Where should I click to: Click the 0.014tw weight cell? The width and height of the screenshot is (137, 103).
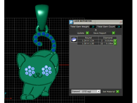(x=109, y=41)
